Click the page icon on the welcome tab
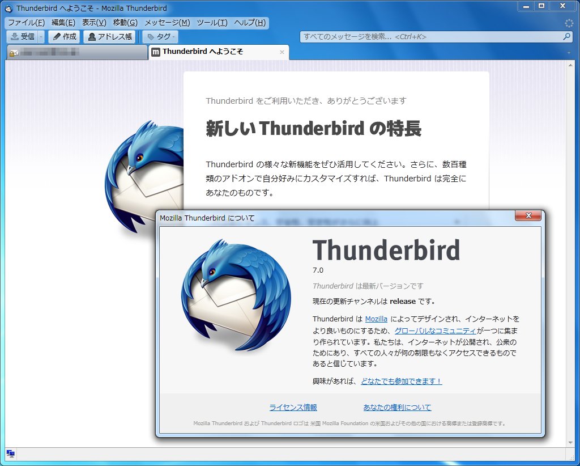Screen dimensions: 580x466 click(156, 52)
